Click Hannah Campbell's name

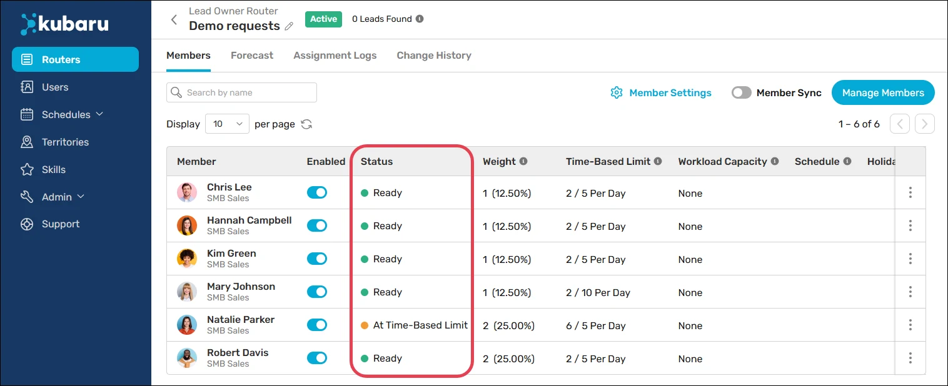pos(250,220)
